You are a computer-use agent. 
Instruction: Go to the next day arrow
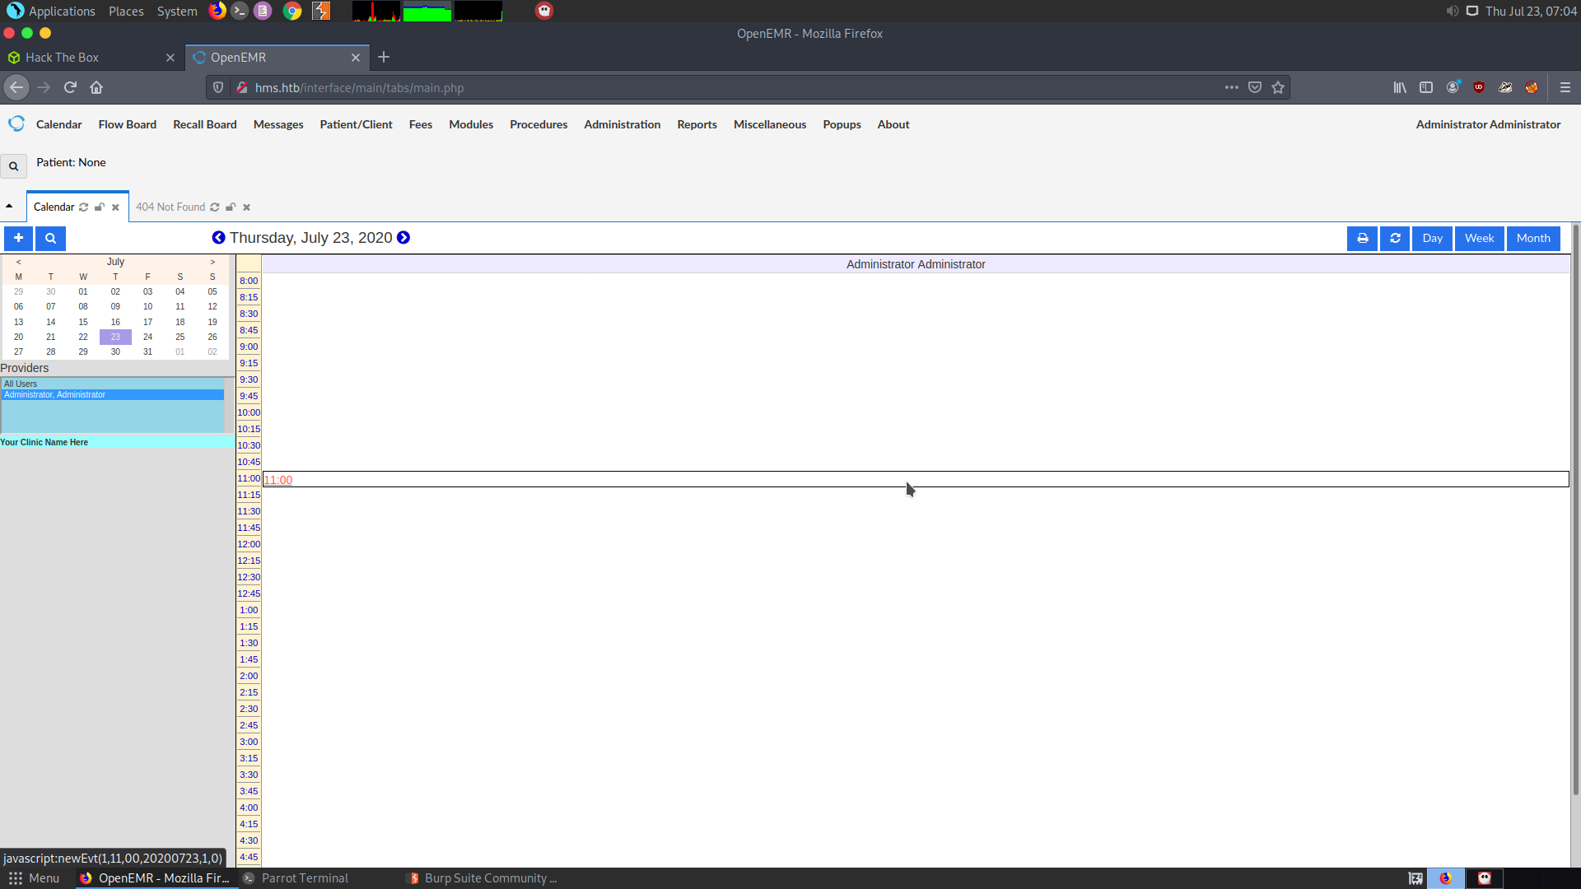pos(403,238)
